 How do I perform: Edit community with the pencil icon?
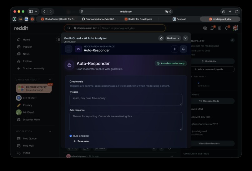point(232,40)
